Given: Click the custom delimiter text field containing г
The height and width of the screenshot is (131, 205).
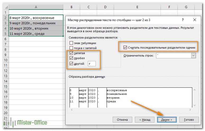Looking at the screenshot, I should tap(92, 63).
